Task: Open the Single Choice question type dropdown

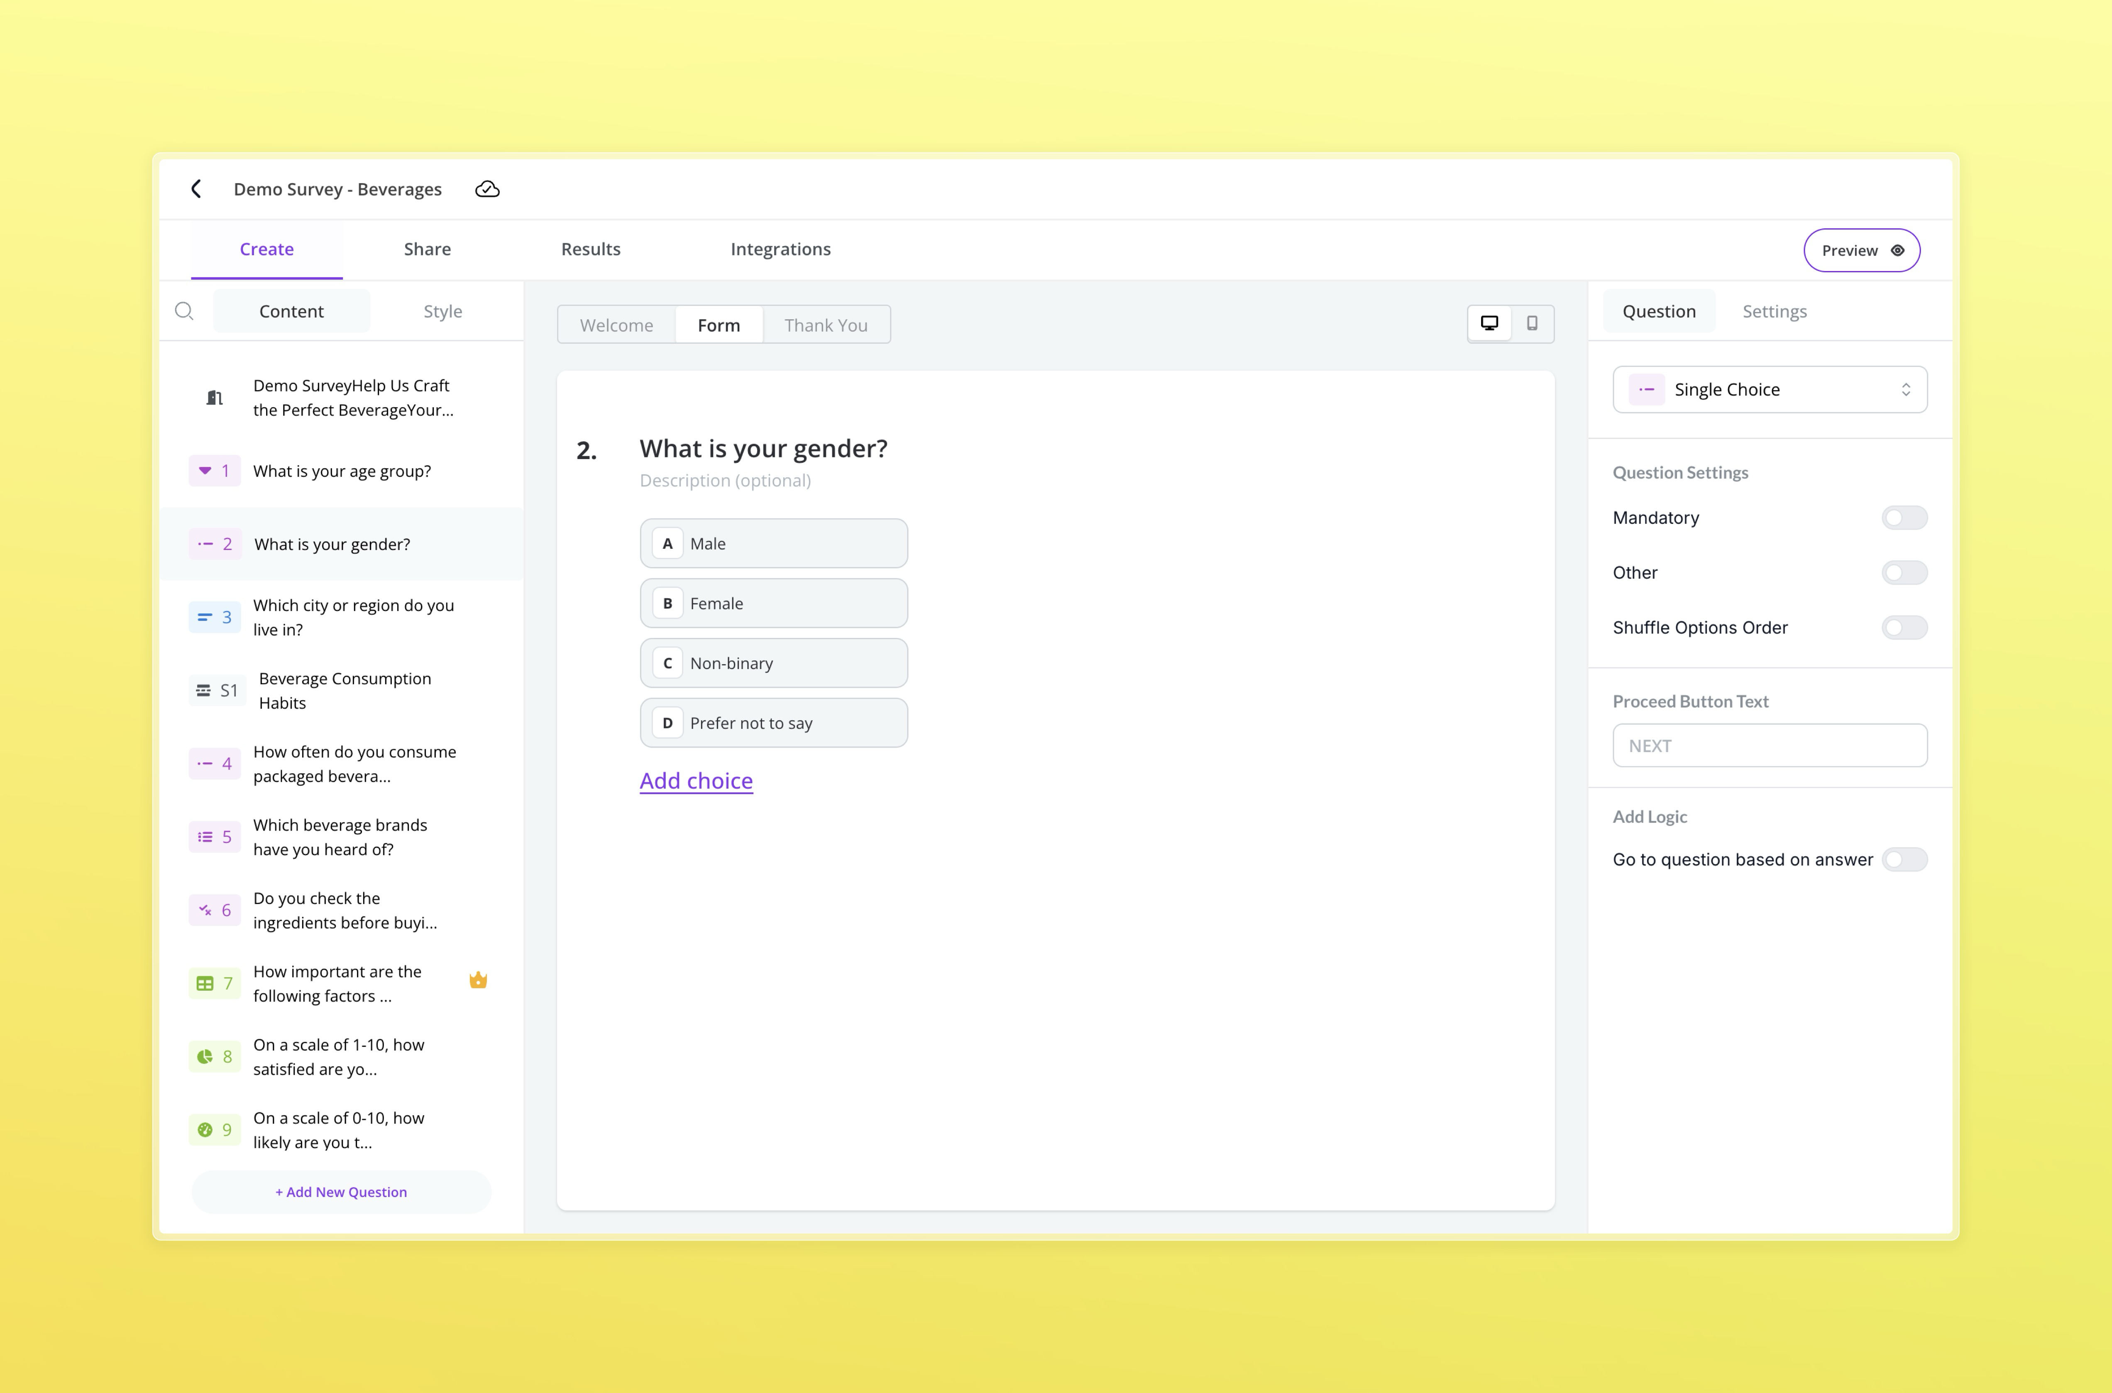Action: click(x=1770, y=389)
